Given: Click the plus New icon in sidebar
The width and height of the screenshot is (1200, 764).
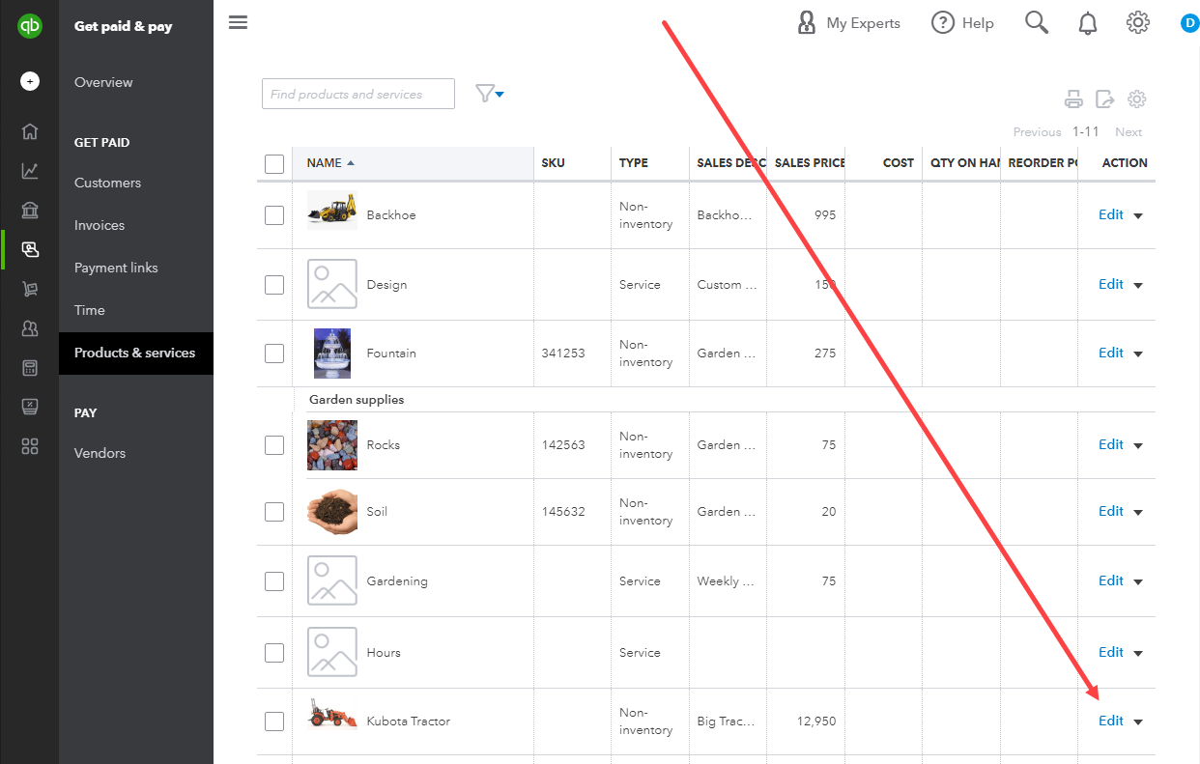Looking at the screenshot, I should (30, 82).
